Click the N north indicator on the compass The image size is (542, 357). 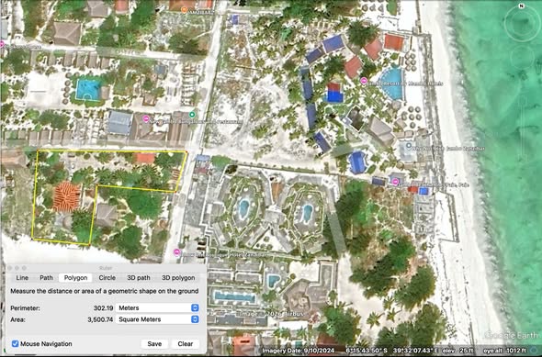pos(522,6)
